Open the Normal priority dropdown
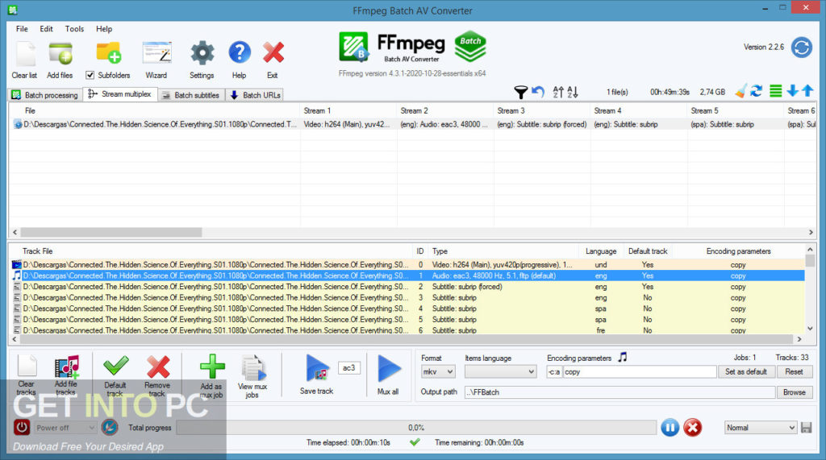This screenshot has height=460, width=826. tap(760, 427)
